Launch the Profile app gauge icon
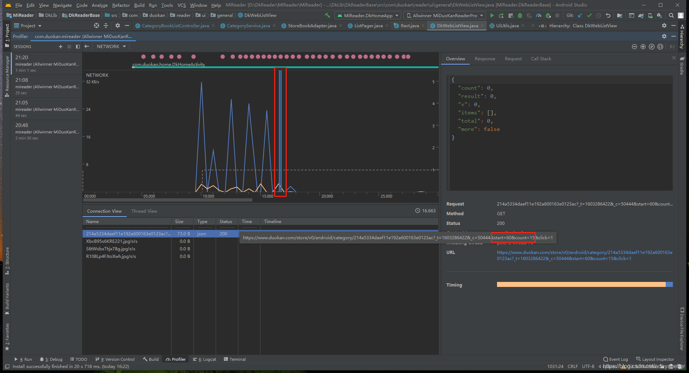This screenshot has width=689, height=373. [x=539, y=15]
